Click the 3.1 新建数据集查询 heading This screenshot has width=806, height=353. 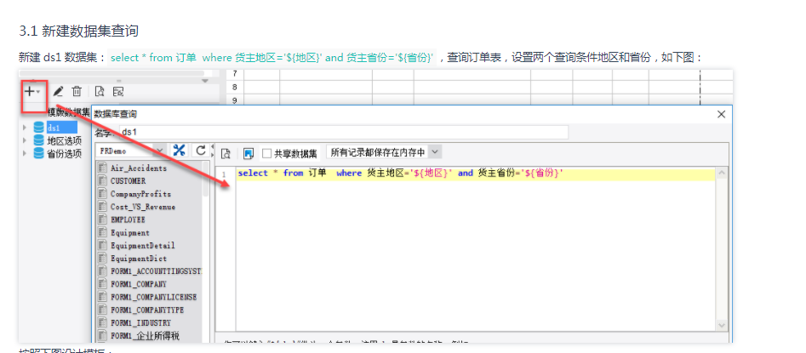coord(78,31)
